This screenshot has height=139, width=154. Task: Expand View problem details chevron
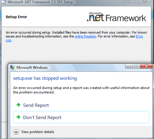point(16,132)
